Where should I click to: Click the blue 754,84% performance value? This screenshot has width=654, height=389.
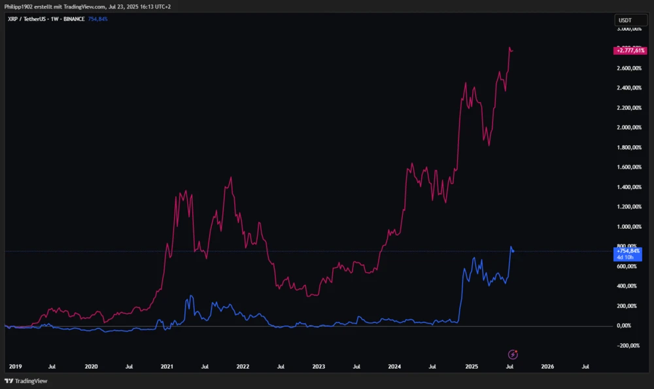pos(97,19)
